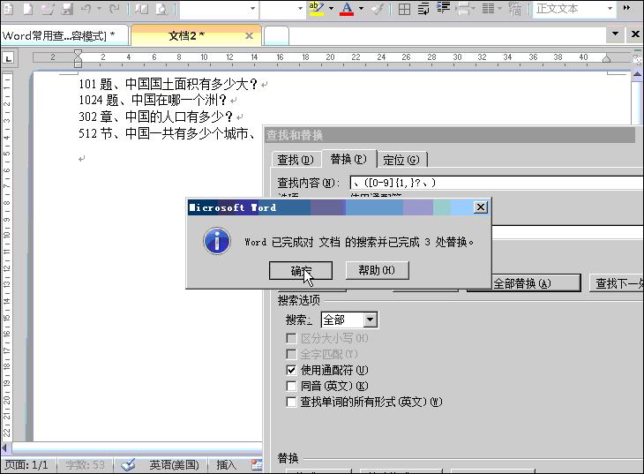Expand the line spacing dropdown arrow
644x474 pixels.
(x=473, y=8)
